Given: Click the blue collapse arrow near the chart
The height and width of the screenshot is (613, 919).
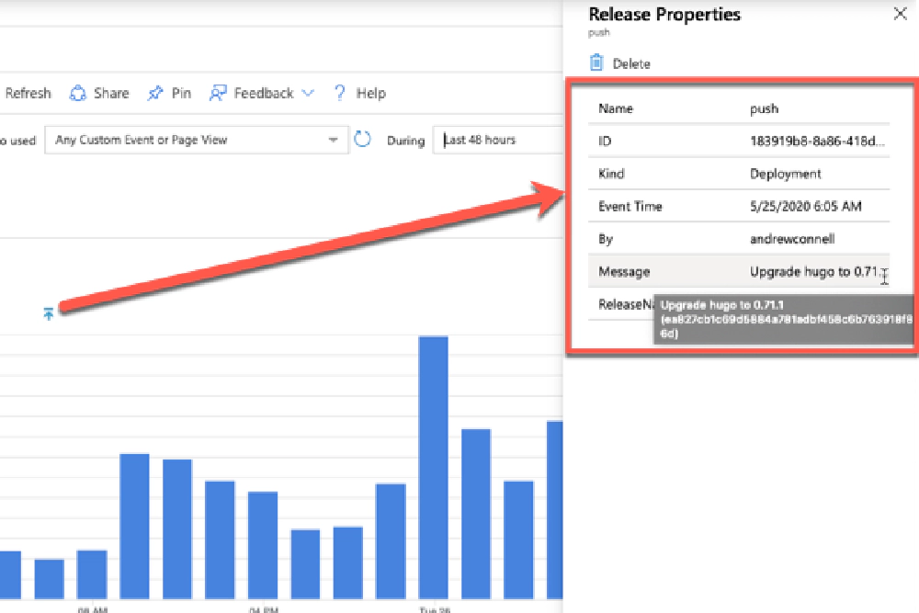Looking at the screenshot, I should coord(51,314).
